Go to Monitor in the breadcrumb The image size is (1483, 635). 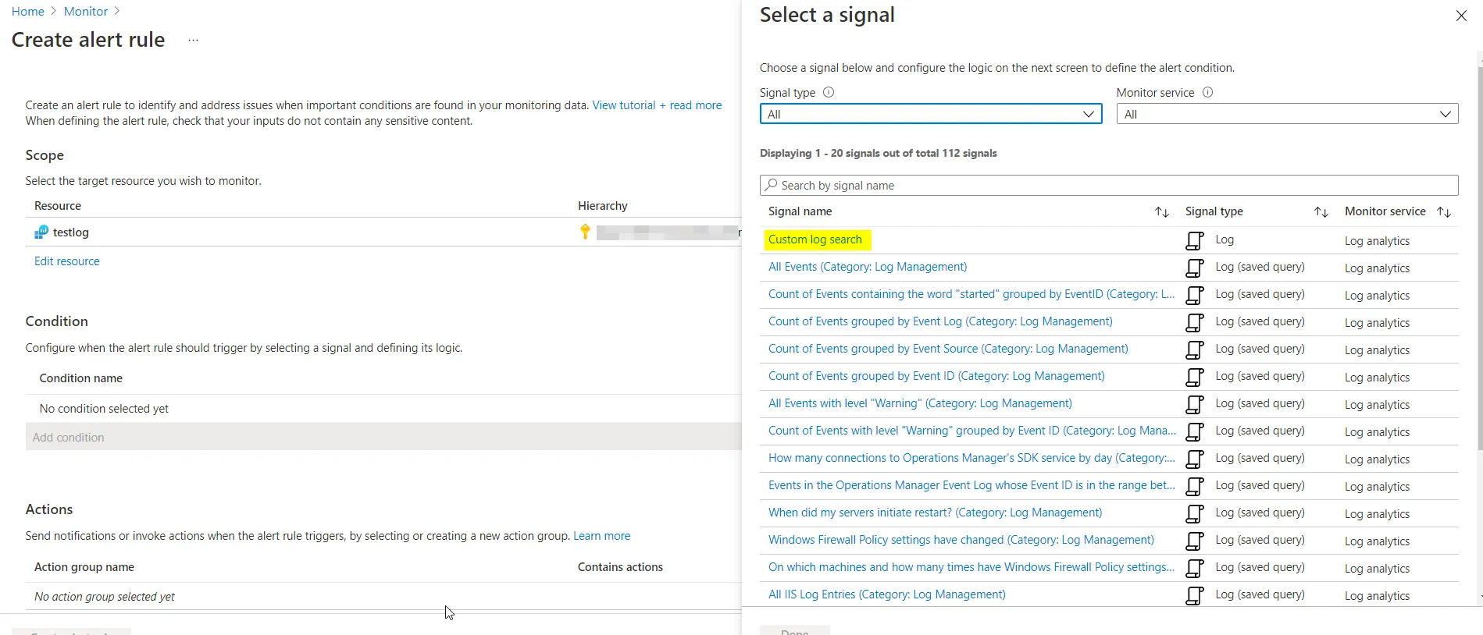click(86, 12)
